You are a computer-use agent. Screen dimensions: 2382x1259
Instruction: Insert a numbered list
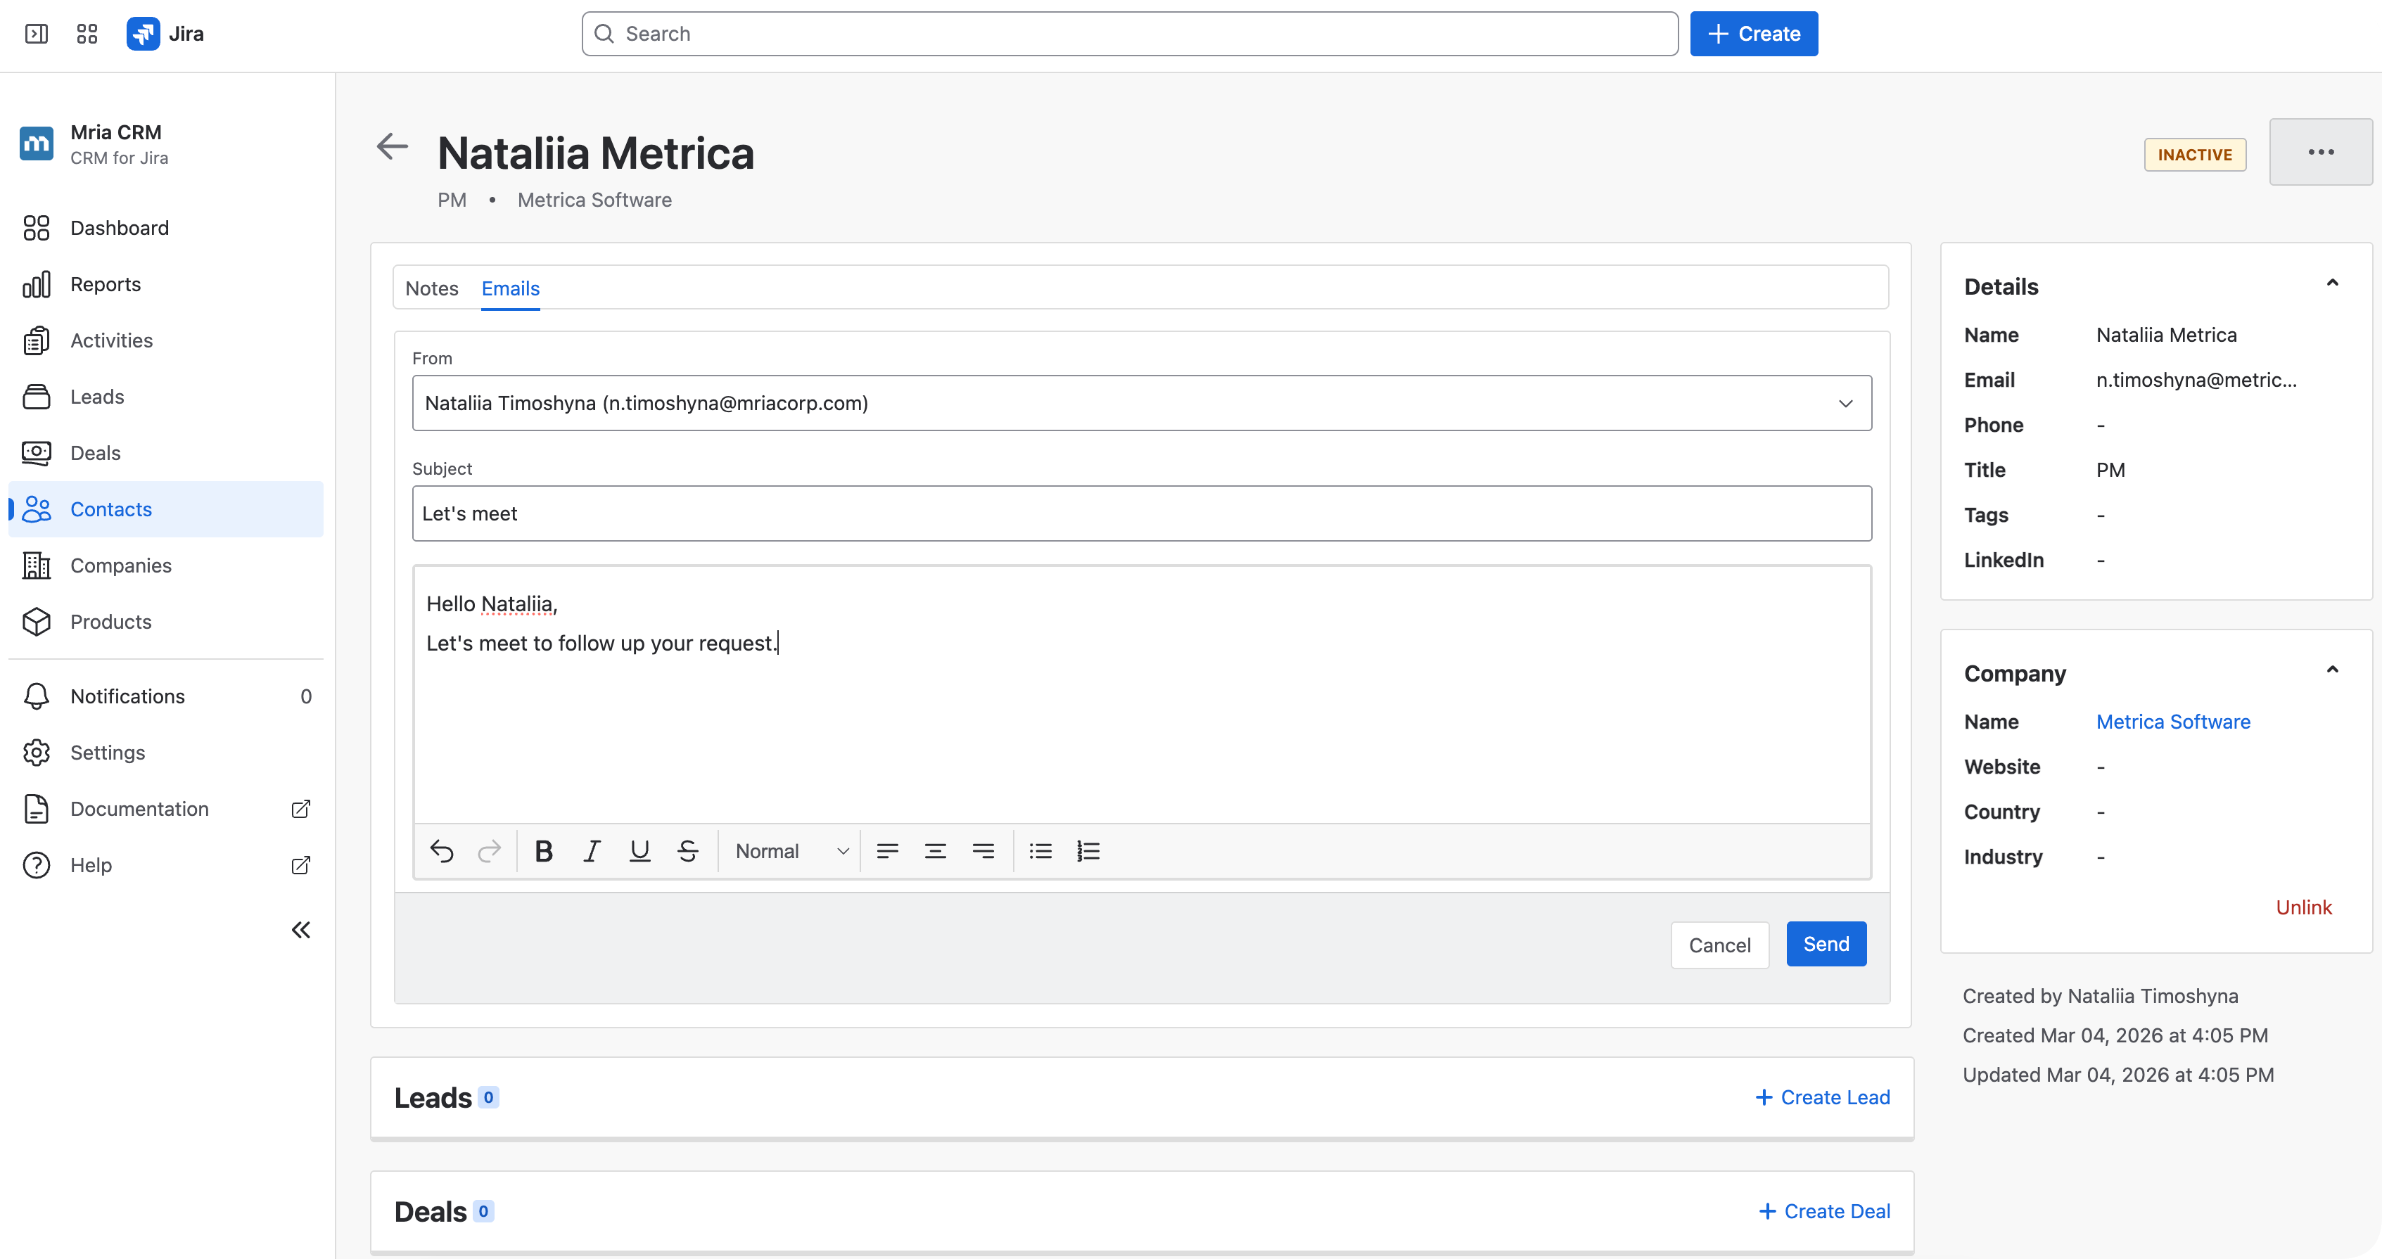(x=1088, y=851)
